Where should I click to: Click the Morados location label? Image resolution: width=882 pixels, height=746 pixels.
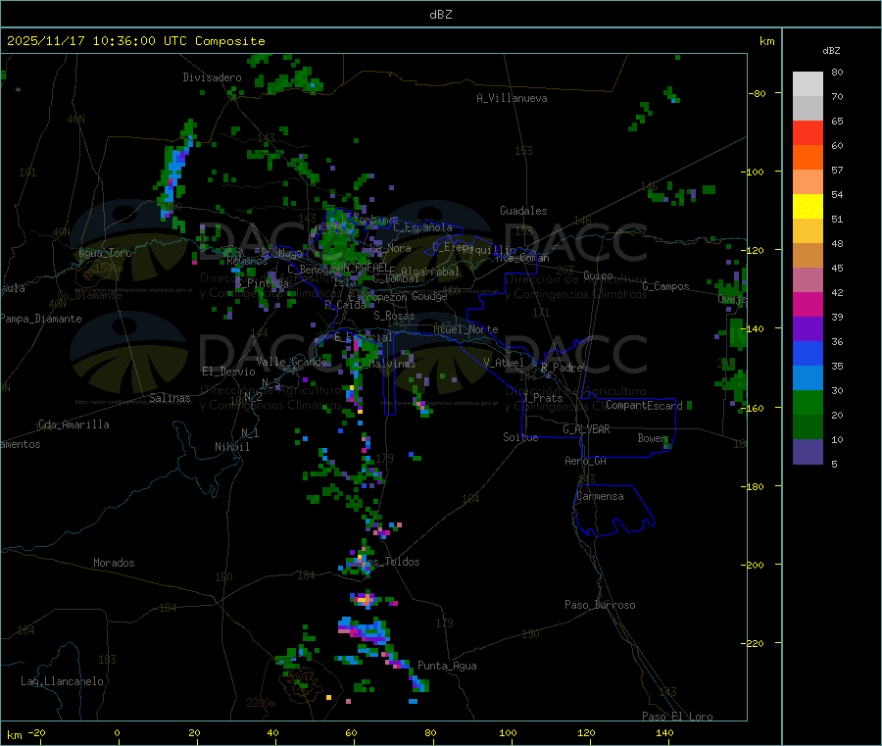pyautogui.click(x=114, y=563)
